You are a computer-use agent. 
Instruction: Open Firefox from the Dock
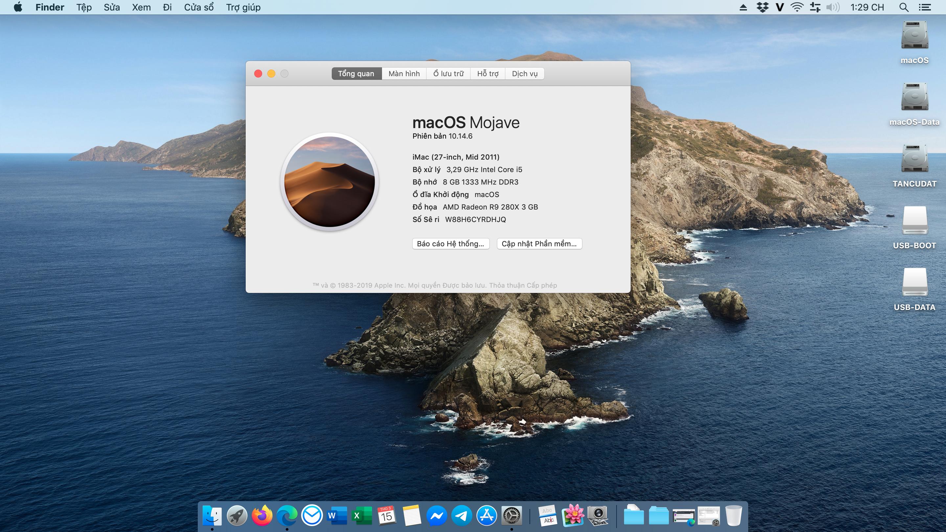click(x=262, y=516)
